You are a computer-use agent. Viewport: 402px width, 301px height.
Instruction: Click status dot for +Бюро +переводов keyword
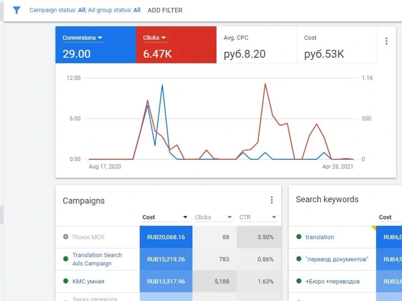coord(299,281)
